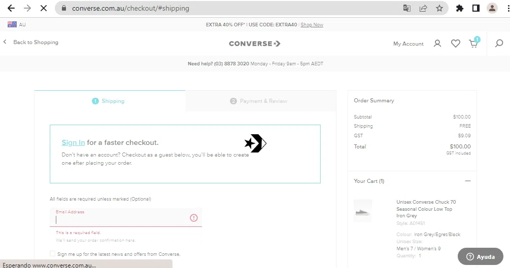Click the share page icon
The image size is (510, 268).
click(423, 8)
